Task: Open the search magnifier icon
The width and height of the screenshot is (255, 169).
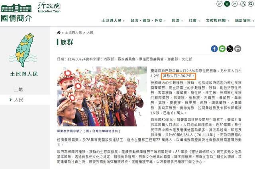Action: (251, 4)
